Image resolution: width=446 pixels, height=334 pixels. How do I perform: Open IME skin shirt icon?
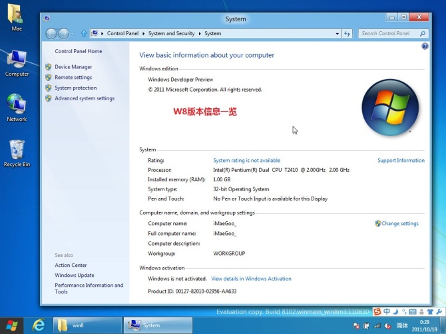click(430, 311)
